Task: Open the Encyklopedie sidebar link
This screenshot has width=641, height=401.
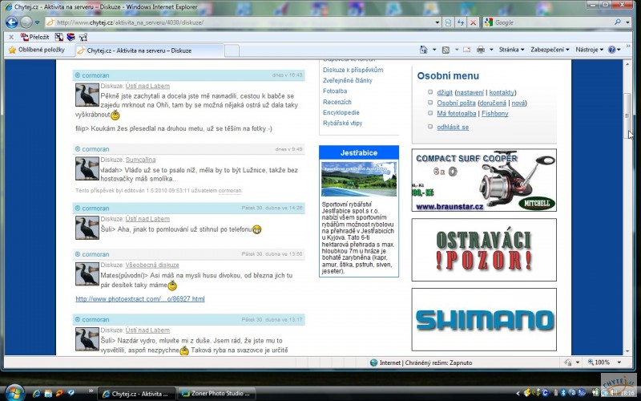Action: [341, 112]
